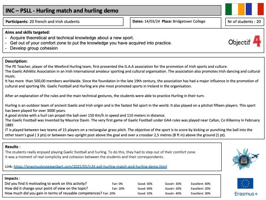Click the Irish flag image
The height and width of the screenshot is (200, 266).
pyautogui.click(x=235, y=9)
